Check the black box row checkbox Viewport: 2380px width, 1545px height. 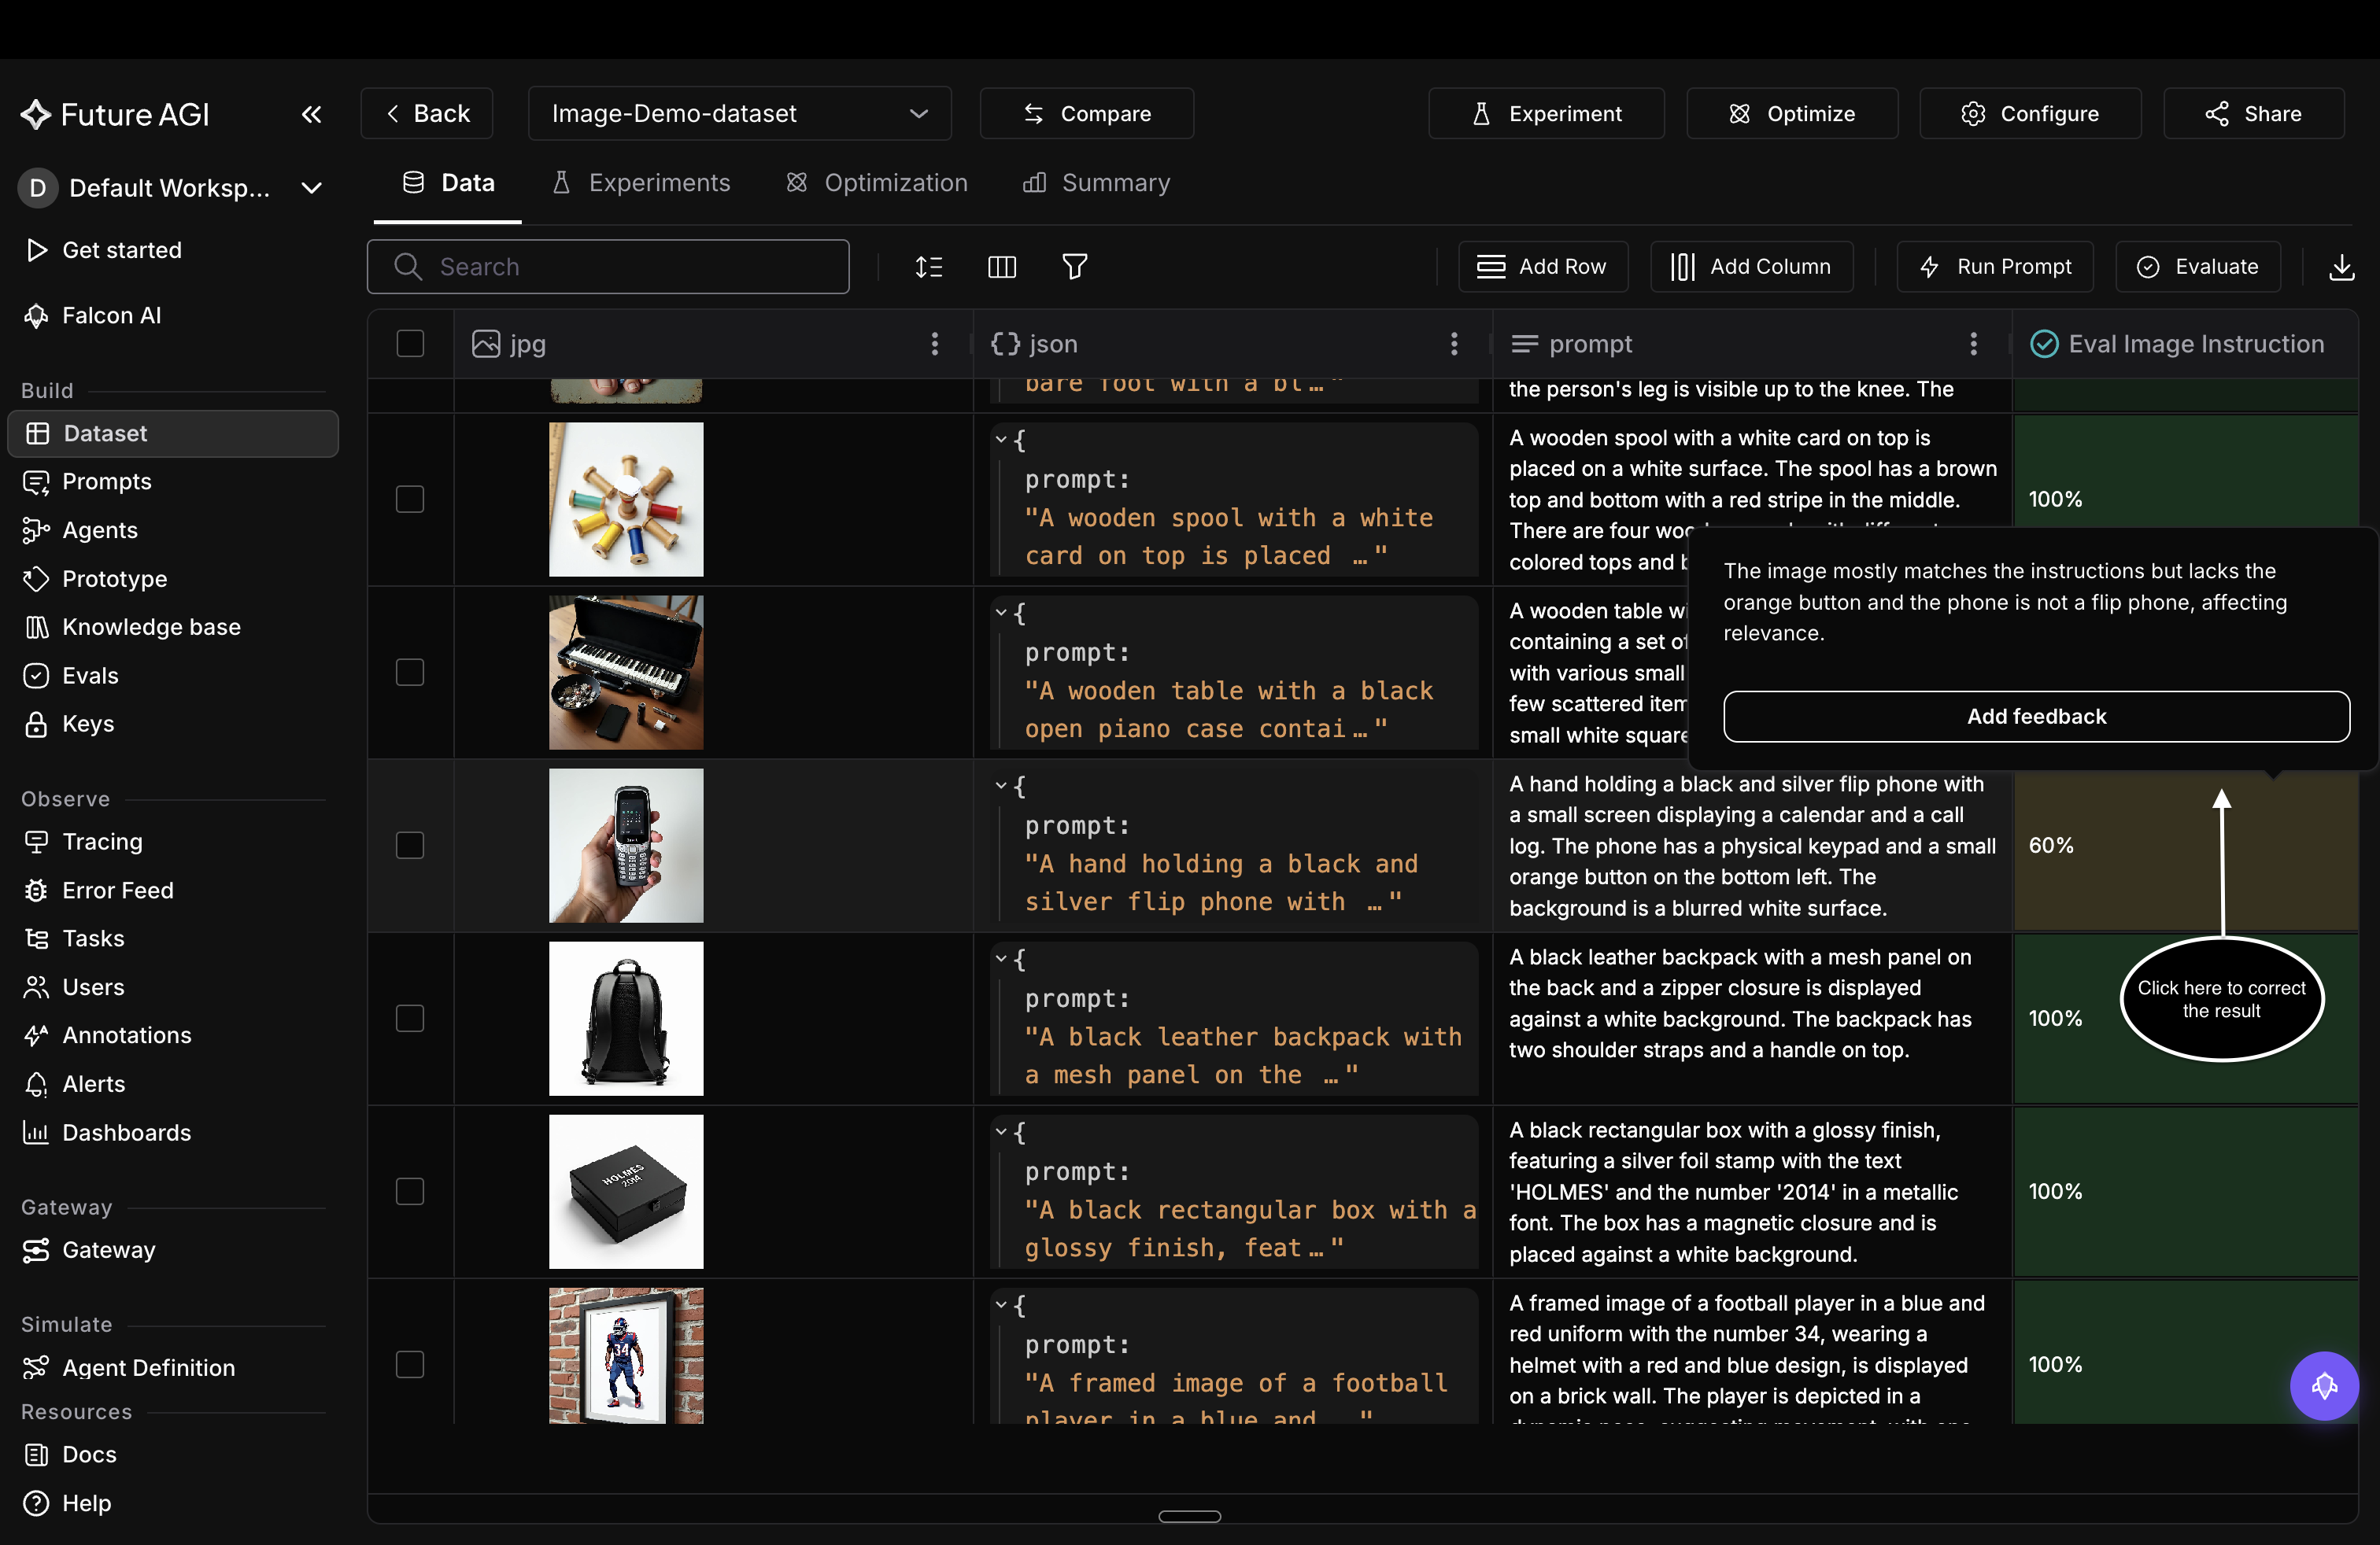(410, 1191)
